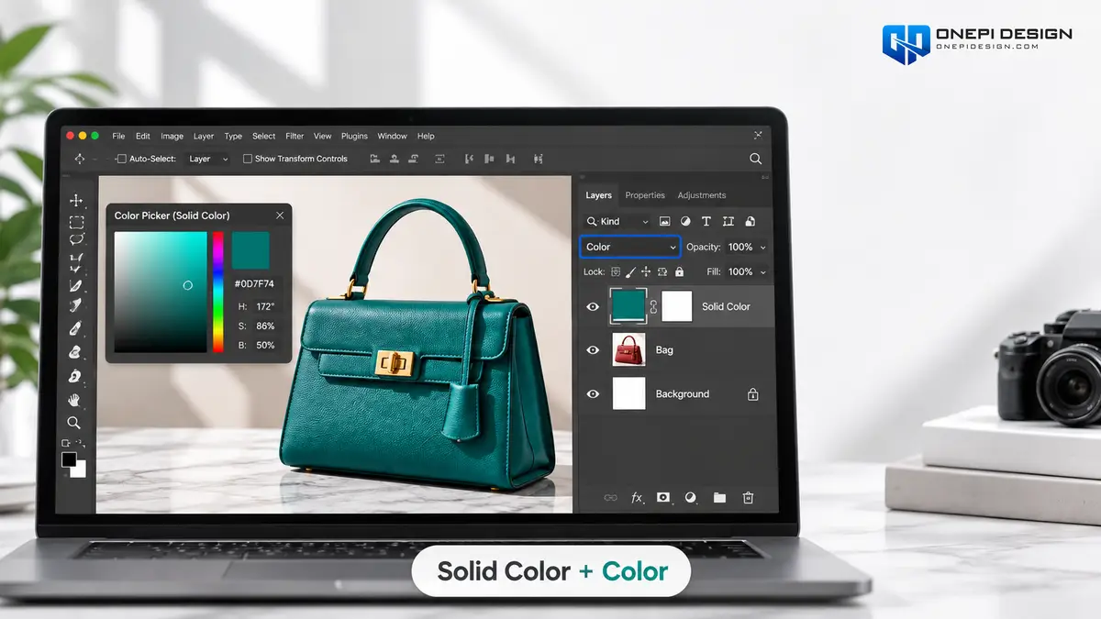Enable the Auto-Select checkbox
This screenshot has height=619, width=1101.
[x=121, y=159]
